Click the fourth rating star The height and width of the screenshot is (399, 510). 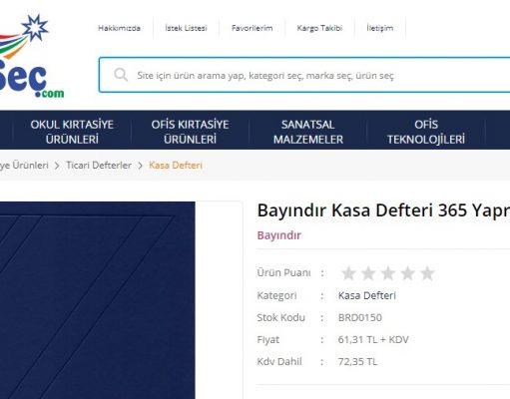407,273
